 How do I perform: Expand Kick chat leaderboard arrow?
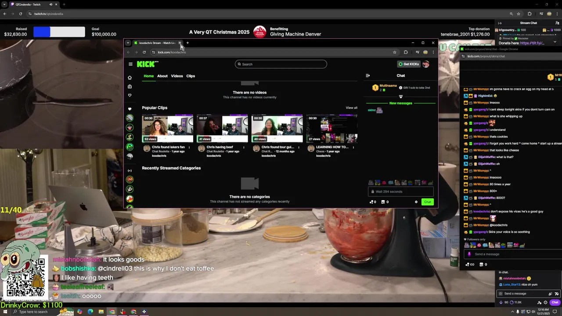point(400,97)
